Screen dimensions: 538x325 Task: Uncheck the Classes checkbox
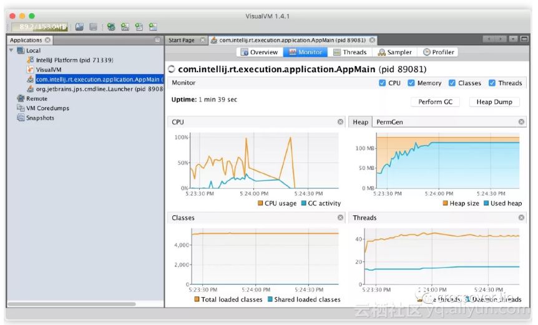[x=452, y=83]
